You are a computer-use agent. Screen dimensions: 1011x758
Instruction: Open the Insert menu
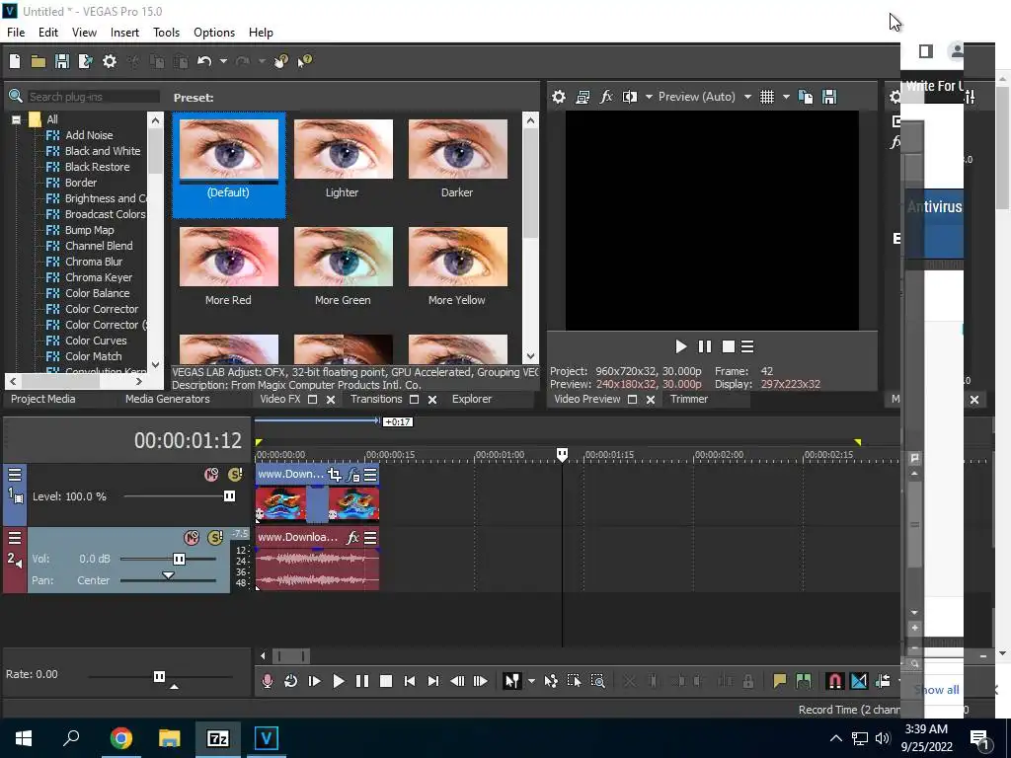pyautogui.click(x=124, y=33)
